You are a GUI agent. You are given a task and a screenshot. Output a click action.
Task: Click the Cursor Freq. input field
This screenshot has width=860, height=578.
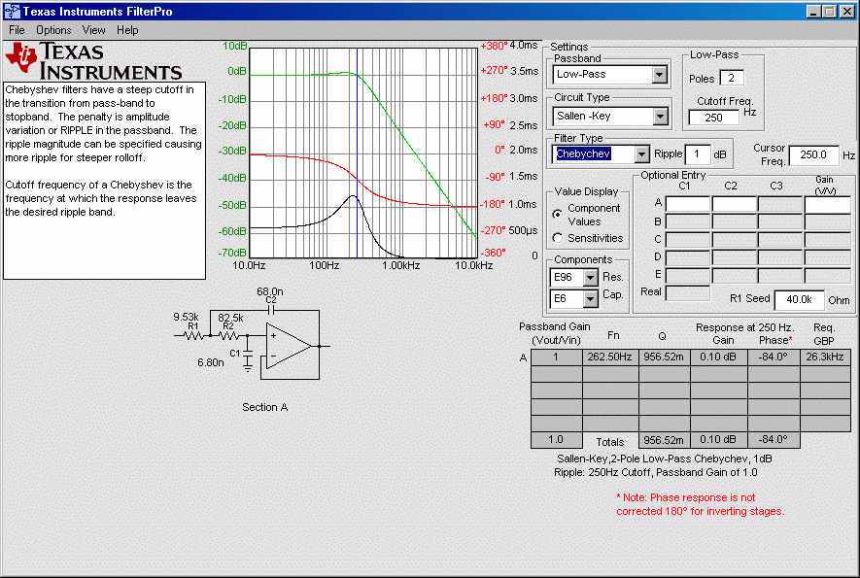[814, 155]
